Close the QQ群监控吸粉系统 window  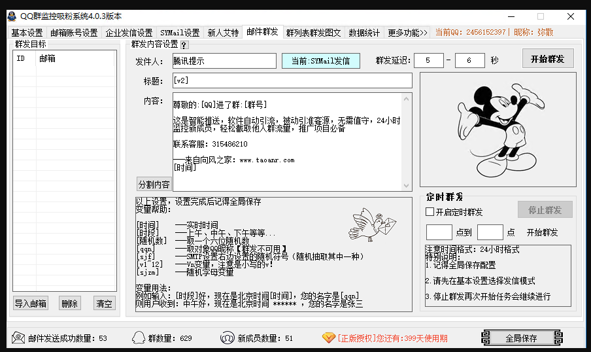pyautogui.click(x=571, y=16)
